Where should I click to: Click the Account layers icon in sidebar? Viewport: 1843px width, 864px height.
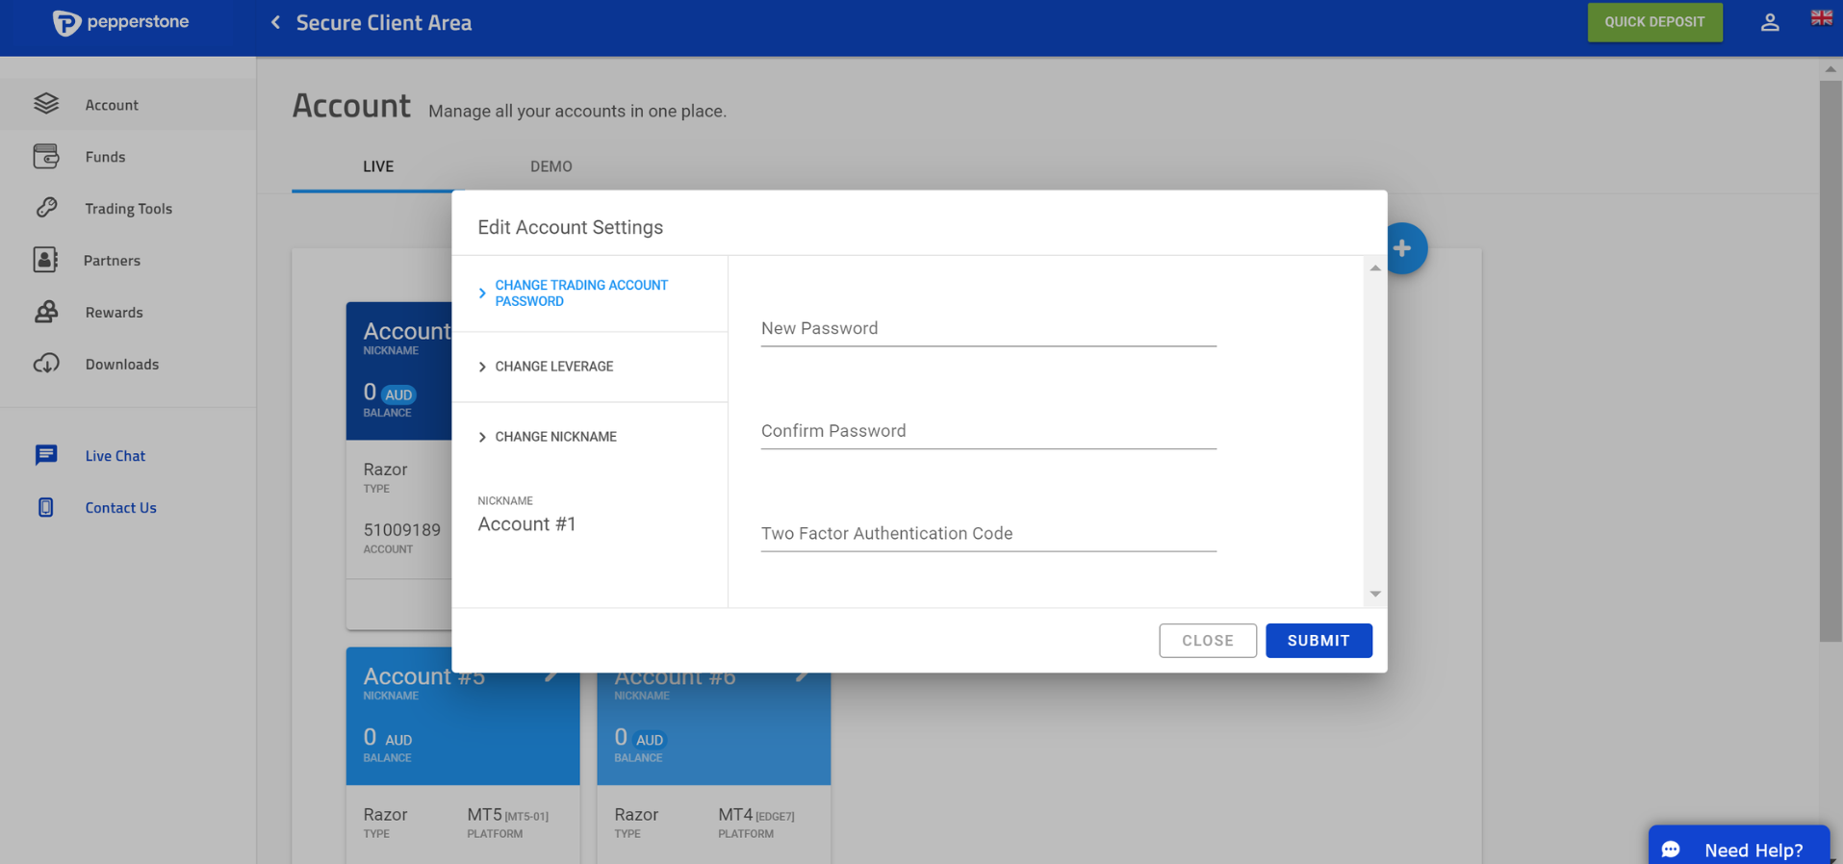(46, 104)
